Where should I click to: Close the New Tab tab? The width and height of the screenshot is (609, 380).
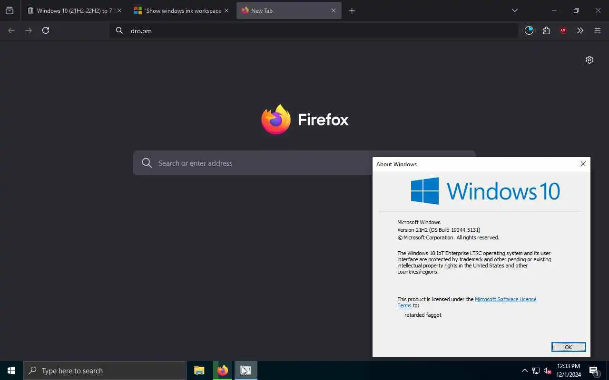click(334, 10)
